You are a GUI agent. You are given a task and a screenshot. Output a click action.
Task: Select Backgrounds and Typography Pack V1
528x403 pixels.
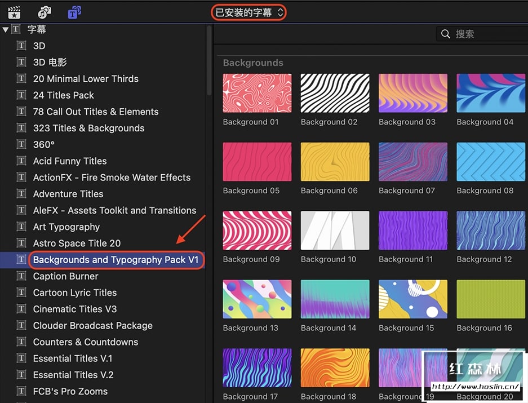point(116,260)
